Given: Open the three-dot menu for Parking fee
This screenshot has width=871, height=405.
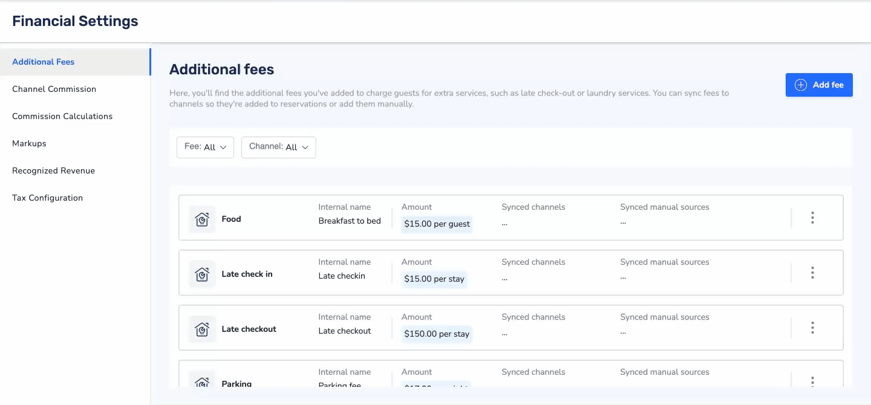Looking at the screenshot, I should [812, 381].
